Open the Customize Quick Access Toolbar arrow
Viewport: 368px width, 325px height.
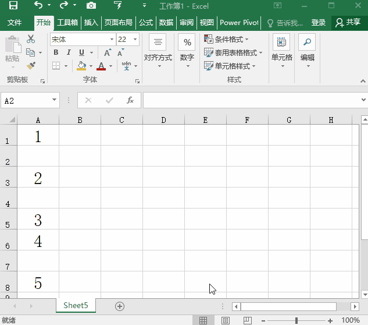pyautogui.click(x=144, y=5)
